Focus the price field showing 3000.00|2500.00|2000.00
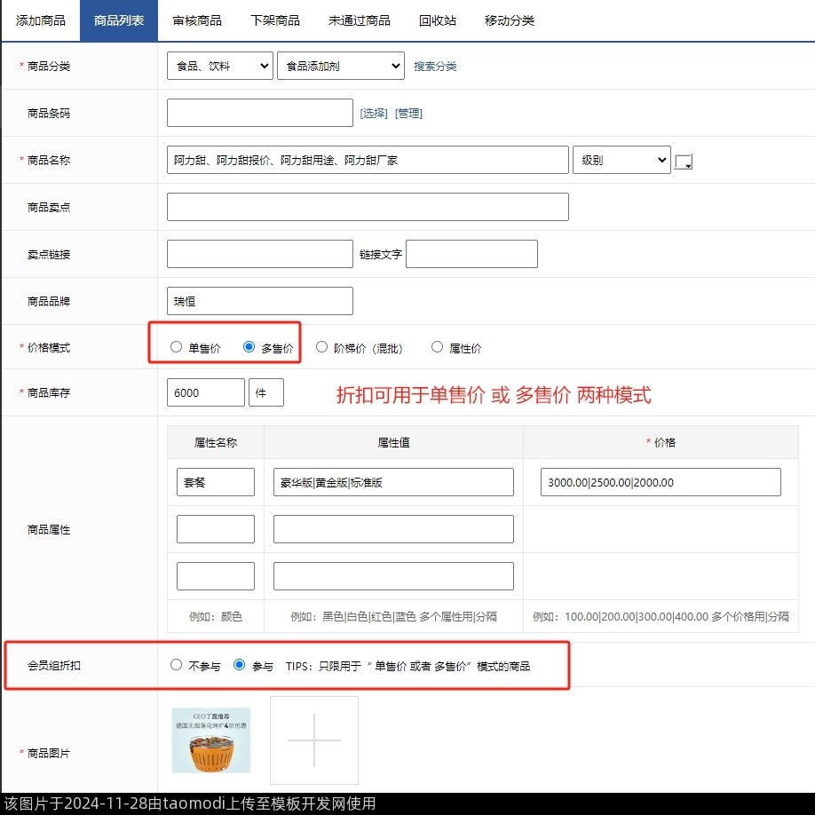The height and width of the screenshot is (815, 815). point(661,482)
